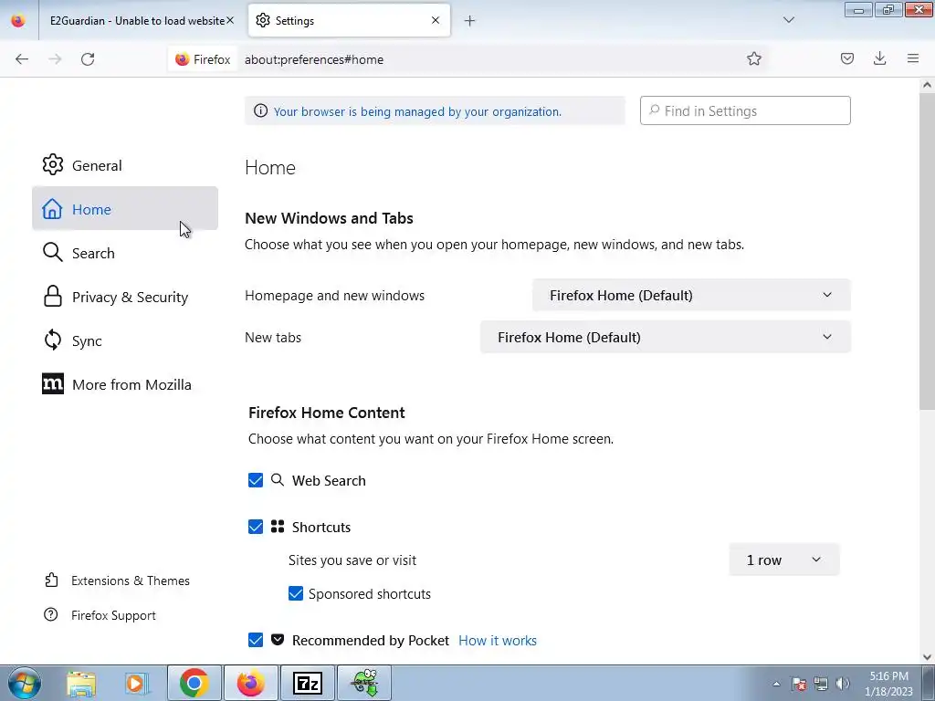
Task: Click the Firefox taskbar icon
Action: pyautogui.click(x=250, y=683)
